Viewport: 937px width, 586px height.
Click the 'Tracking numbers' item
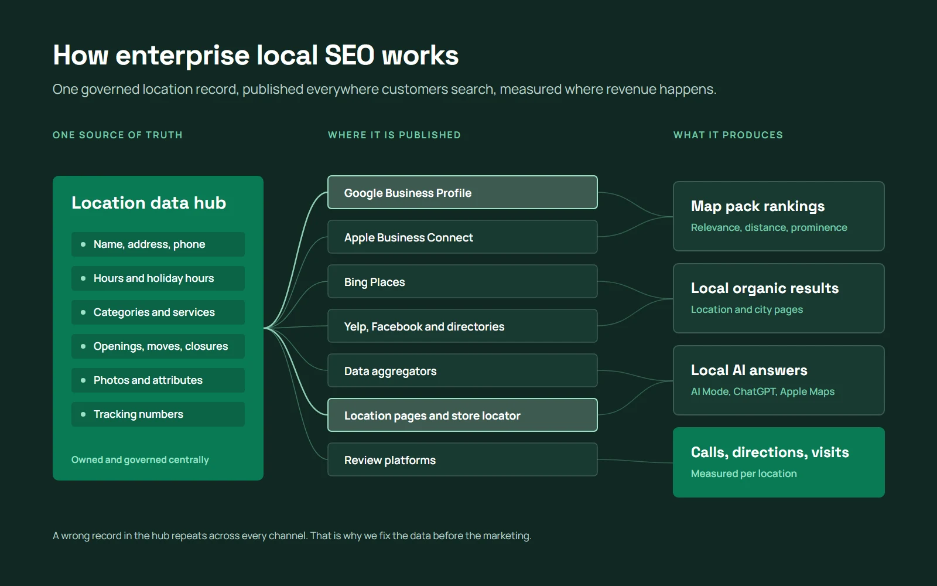(x=158, y=414)
